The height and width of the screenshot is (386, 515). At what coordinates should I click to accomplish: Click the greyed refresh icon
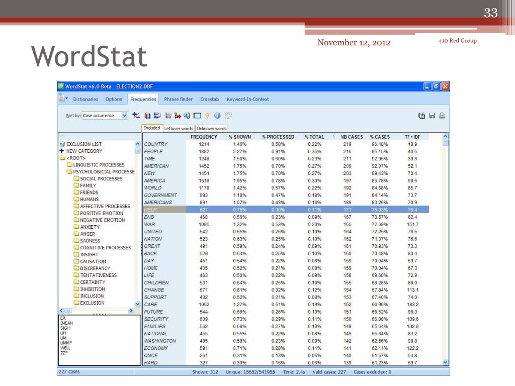tap(228, 116)
